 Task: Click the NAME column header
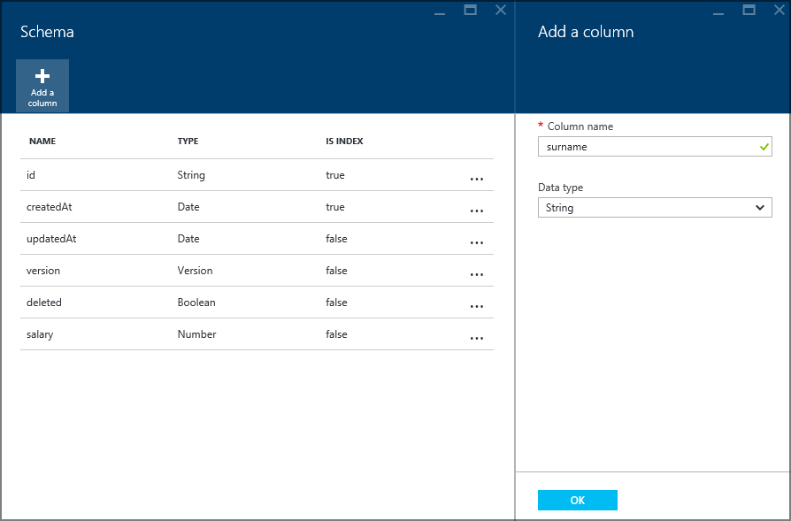coord(41,141)
